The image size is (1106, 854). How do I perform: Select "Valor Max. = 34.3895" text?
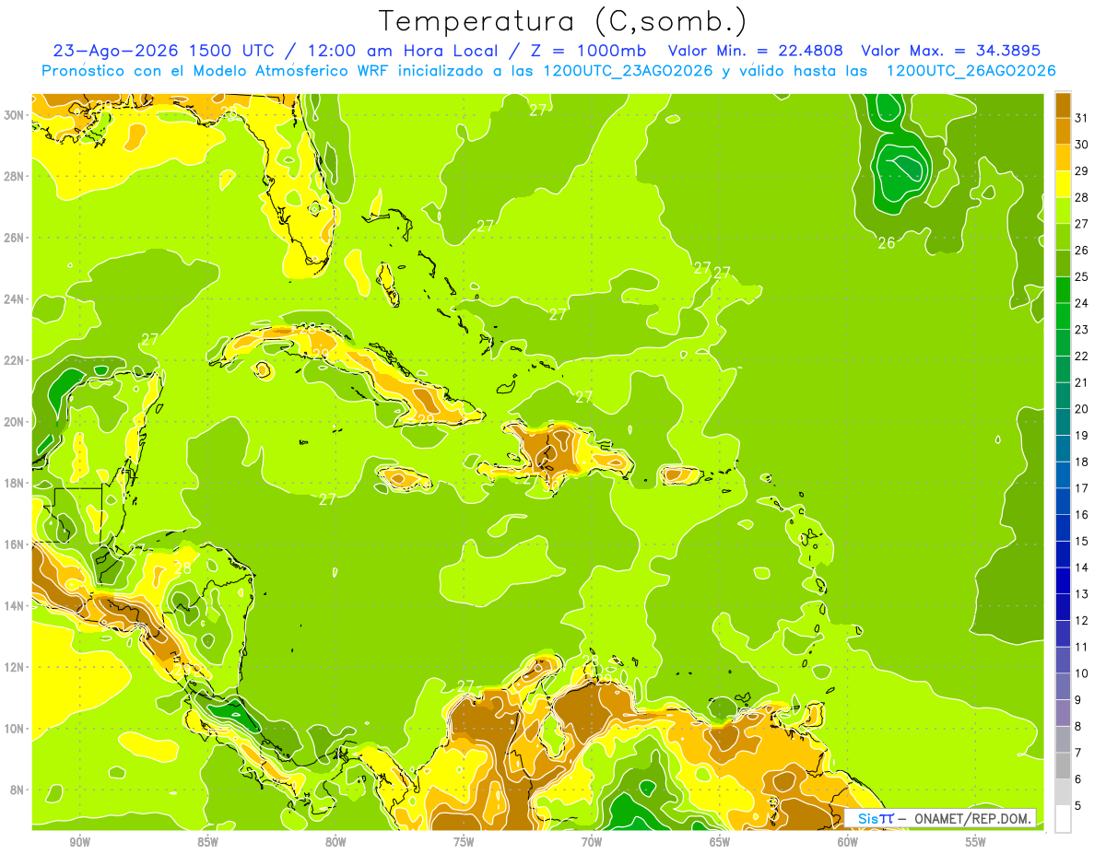[x=949, y=51]
